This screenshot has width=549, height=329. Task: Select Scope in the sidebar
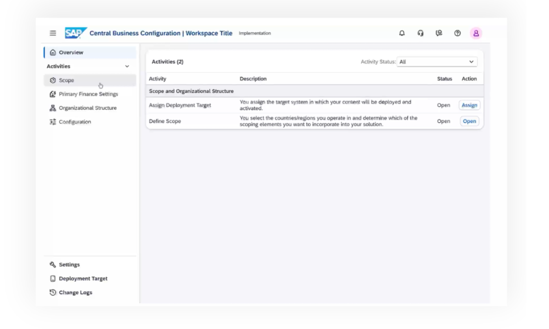pos(66,81)
